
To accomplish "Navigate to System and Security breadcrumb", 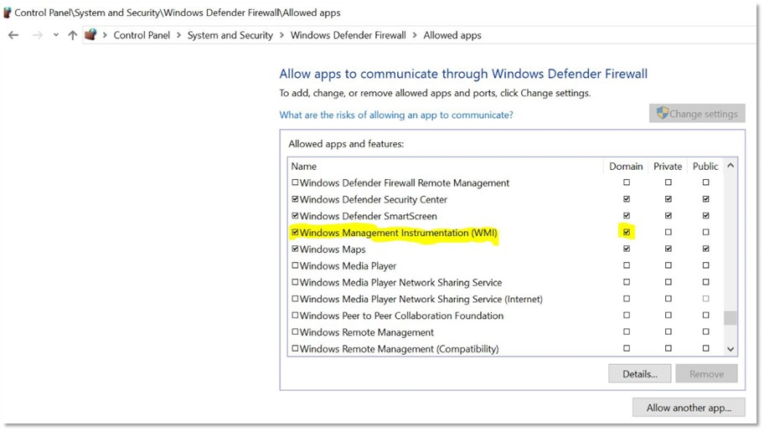I will pyautogui.click(x=230, y=35).
